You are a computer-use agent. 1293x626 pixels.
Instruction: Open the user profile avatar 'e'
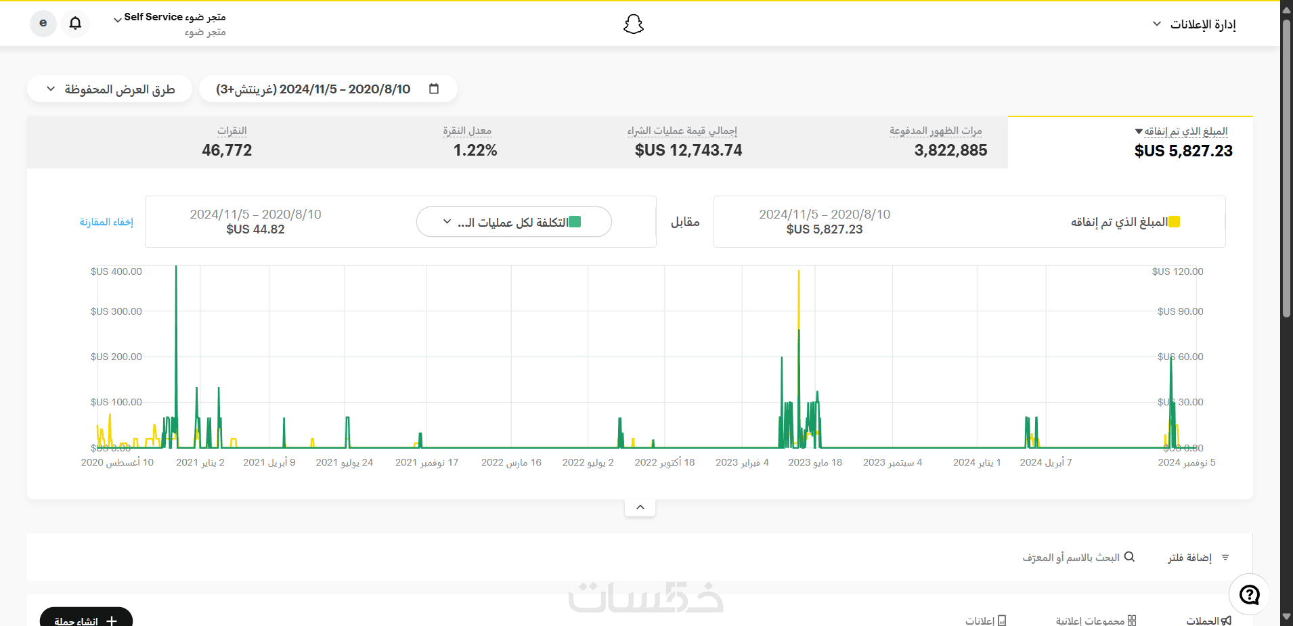pos(43,23)
